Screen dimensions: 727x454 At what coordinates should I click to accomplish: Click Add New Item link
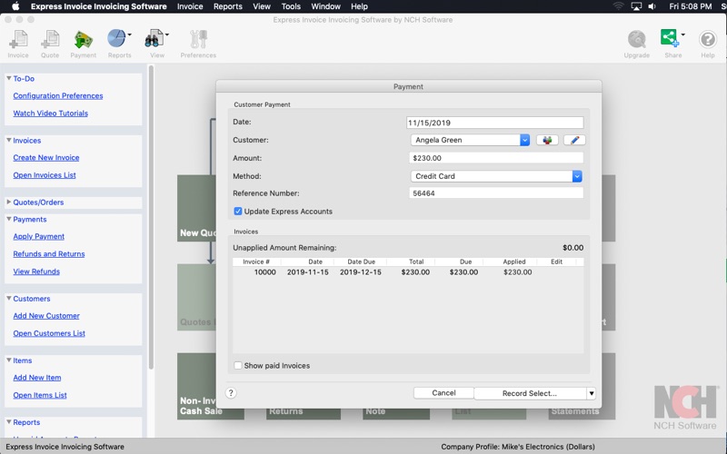37,378
